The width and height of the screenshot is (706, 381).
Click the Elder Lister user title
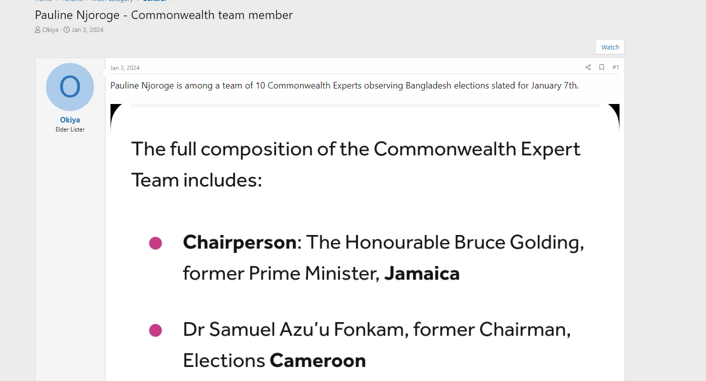click(x=70, y=129)
